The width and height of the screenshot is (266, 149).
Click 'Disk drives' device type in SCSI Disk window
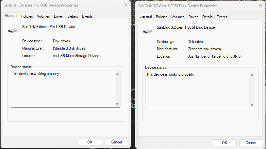point(196,42)
